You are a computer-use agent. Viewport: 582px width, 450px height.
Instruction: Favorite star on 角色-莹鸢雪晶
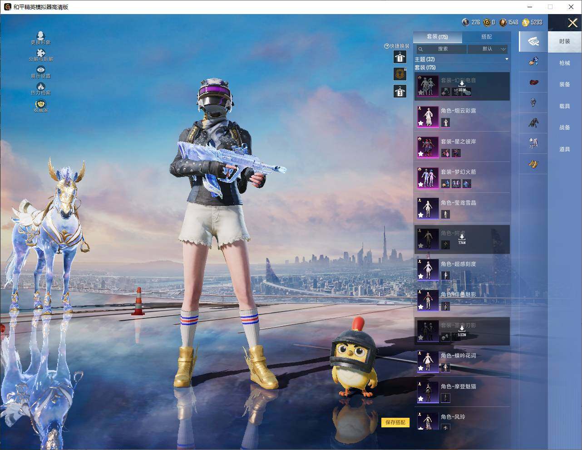[421, 215]
